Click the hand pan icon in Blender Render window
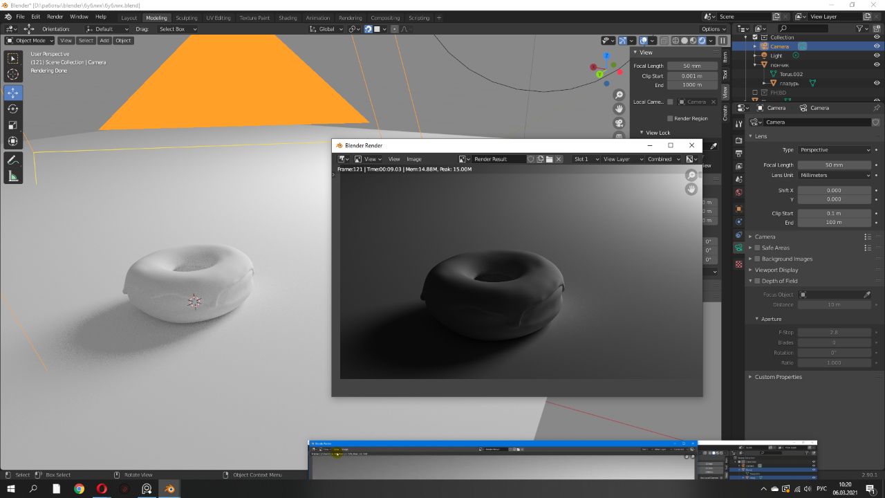 (x=691, y=189)
